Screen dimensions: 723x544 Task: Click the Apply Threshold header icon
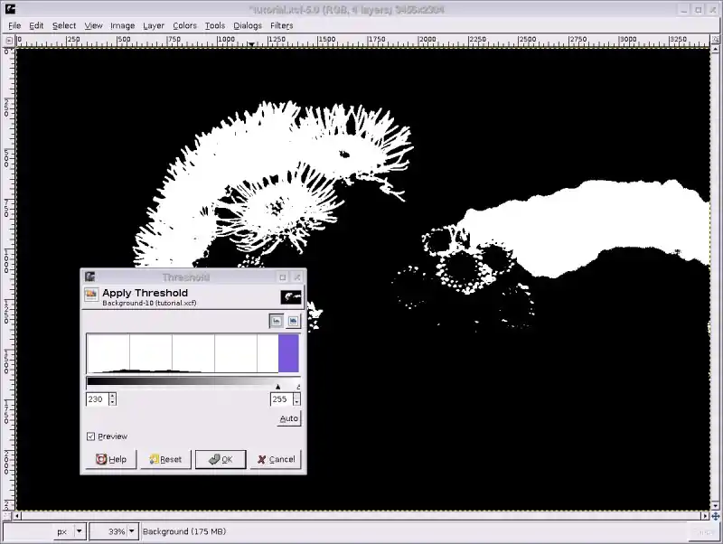click(91, 295)
